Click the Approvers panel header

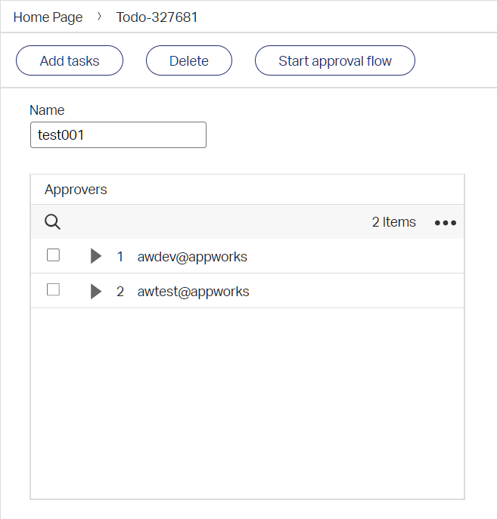pyautogui.click(x=76, y=190)
